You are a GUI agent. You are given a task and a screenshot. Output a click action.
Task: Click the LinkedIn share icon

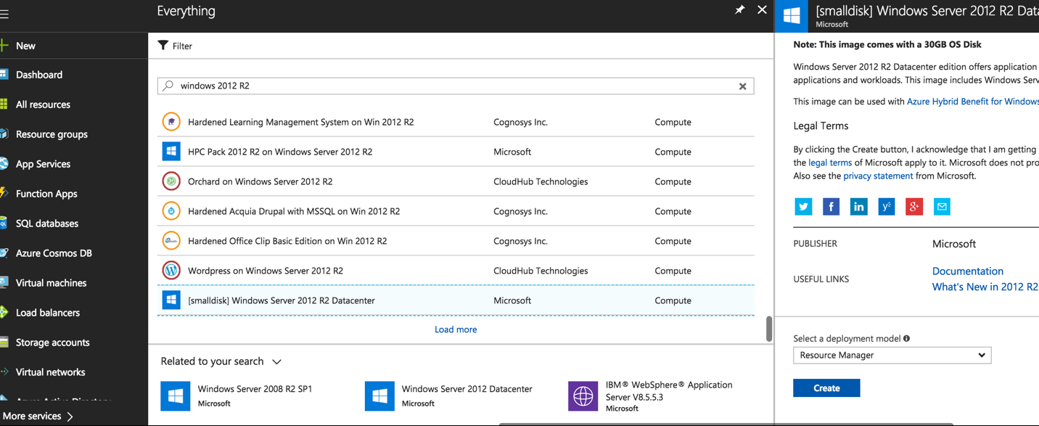858,206
